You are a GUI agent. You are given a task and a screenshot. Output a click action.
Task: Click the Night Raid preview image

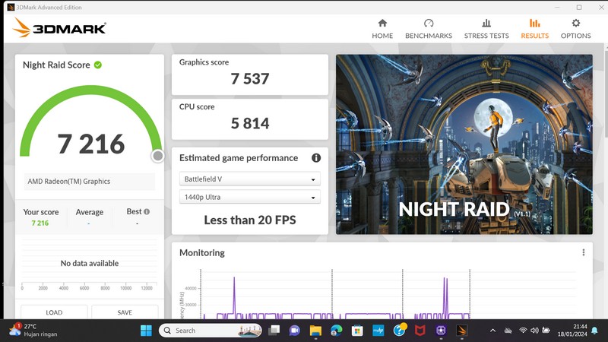[x=464, y=144]
